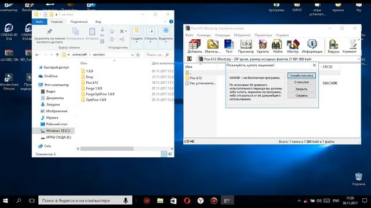Click the WinRAR Comment (Коммент) icon

coord(350,46)
